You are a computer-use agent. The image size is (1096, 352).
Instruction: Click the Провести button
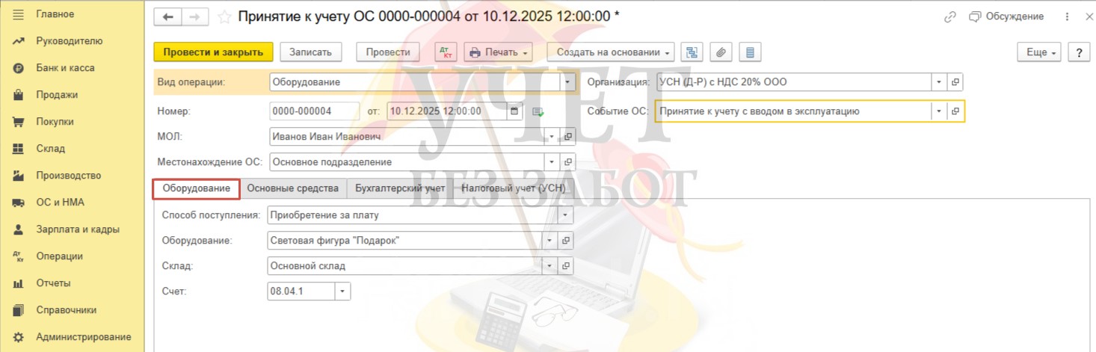tap(389, 52)
